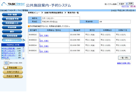Click the 取消日 value 平成22年1月9日
This screenshot has height=102, width=136.
coord(50,22)
